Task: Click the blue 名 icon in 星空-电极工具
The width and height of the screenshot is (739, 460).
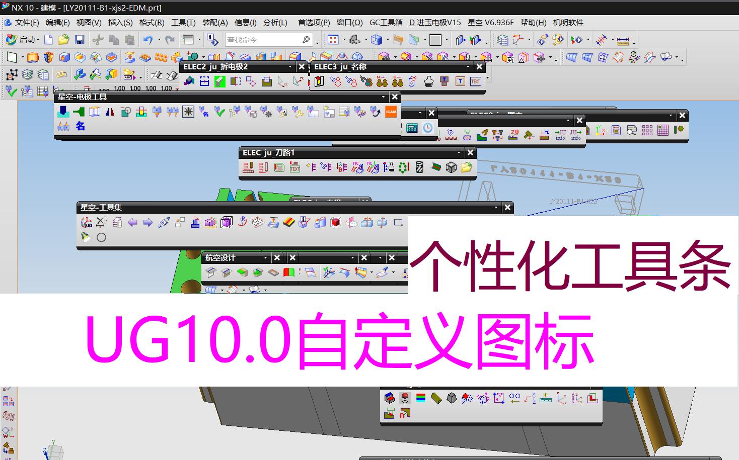Action: coord(81,126)
